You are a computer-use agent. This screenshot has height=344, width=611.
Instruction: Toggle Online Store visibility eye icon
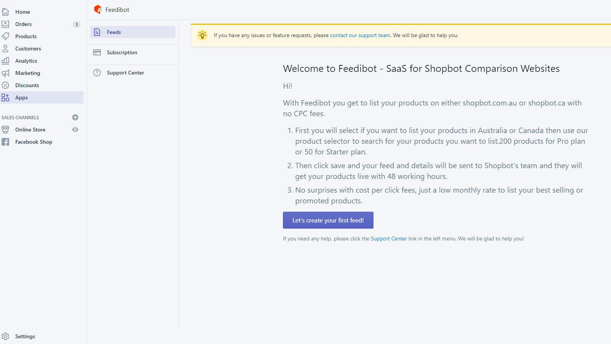click(x=75, y=130)
